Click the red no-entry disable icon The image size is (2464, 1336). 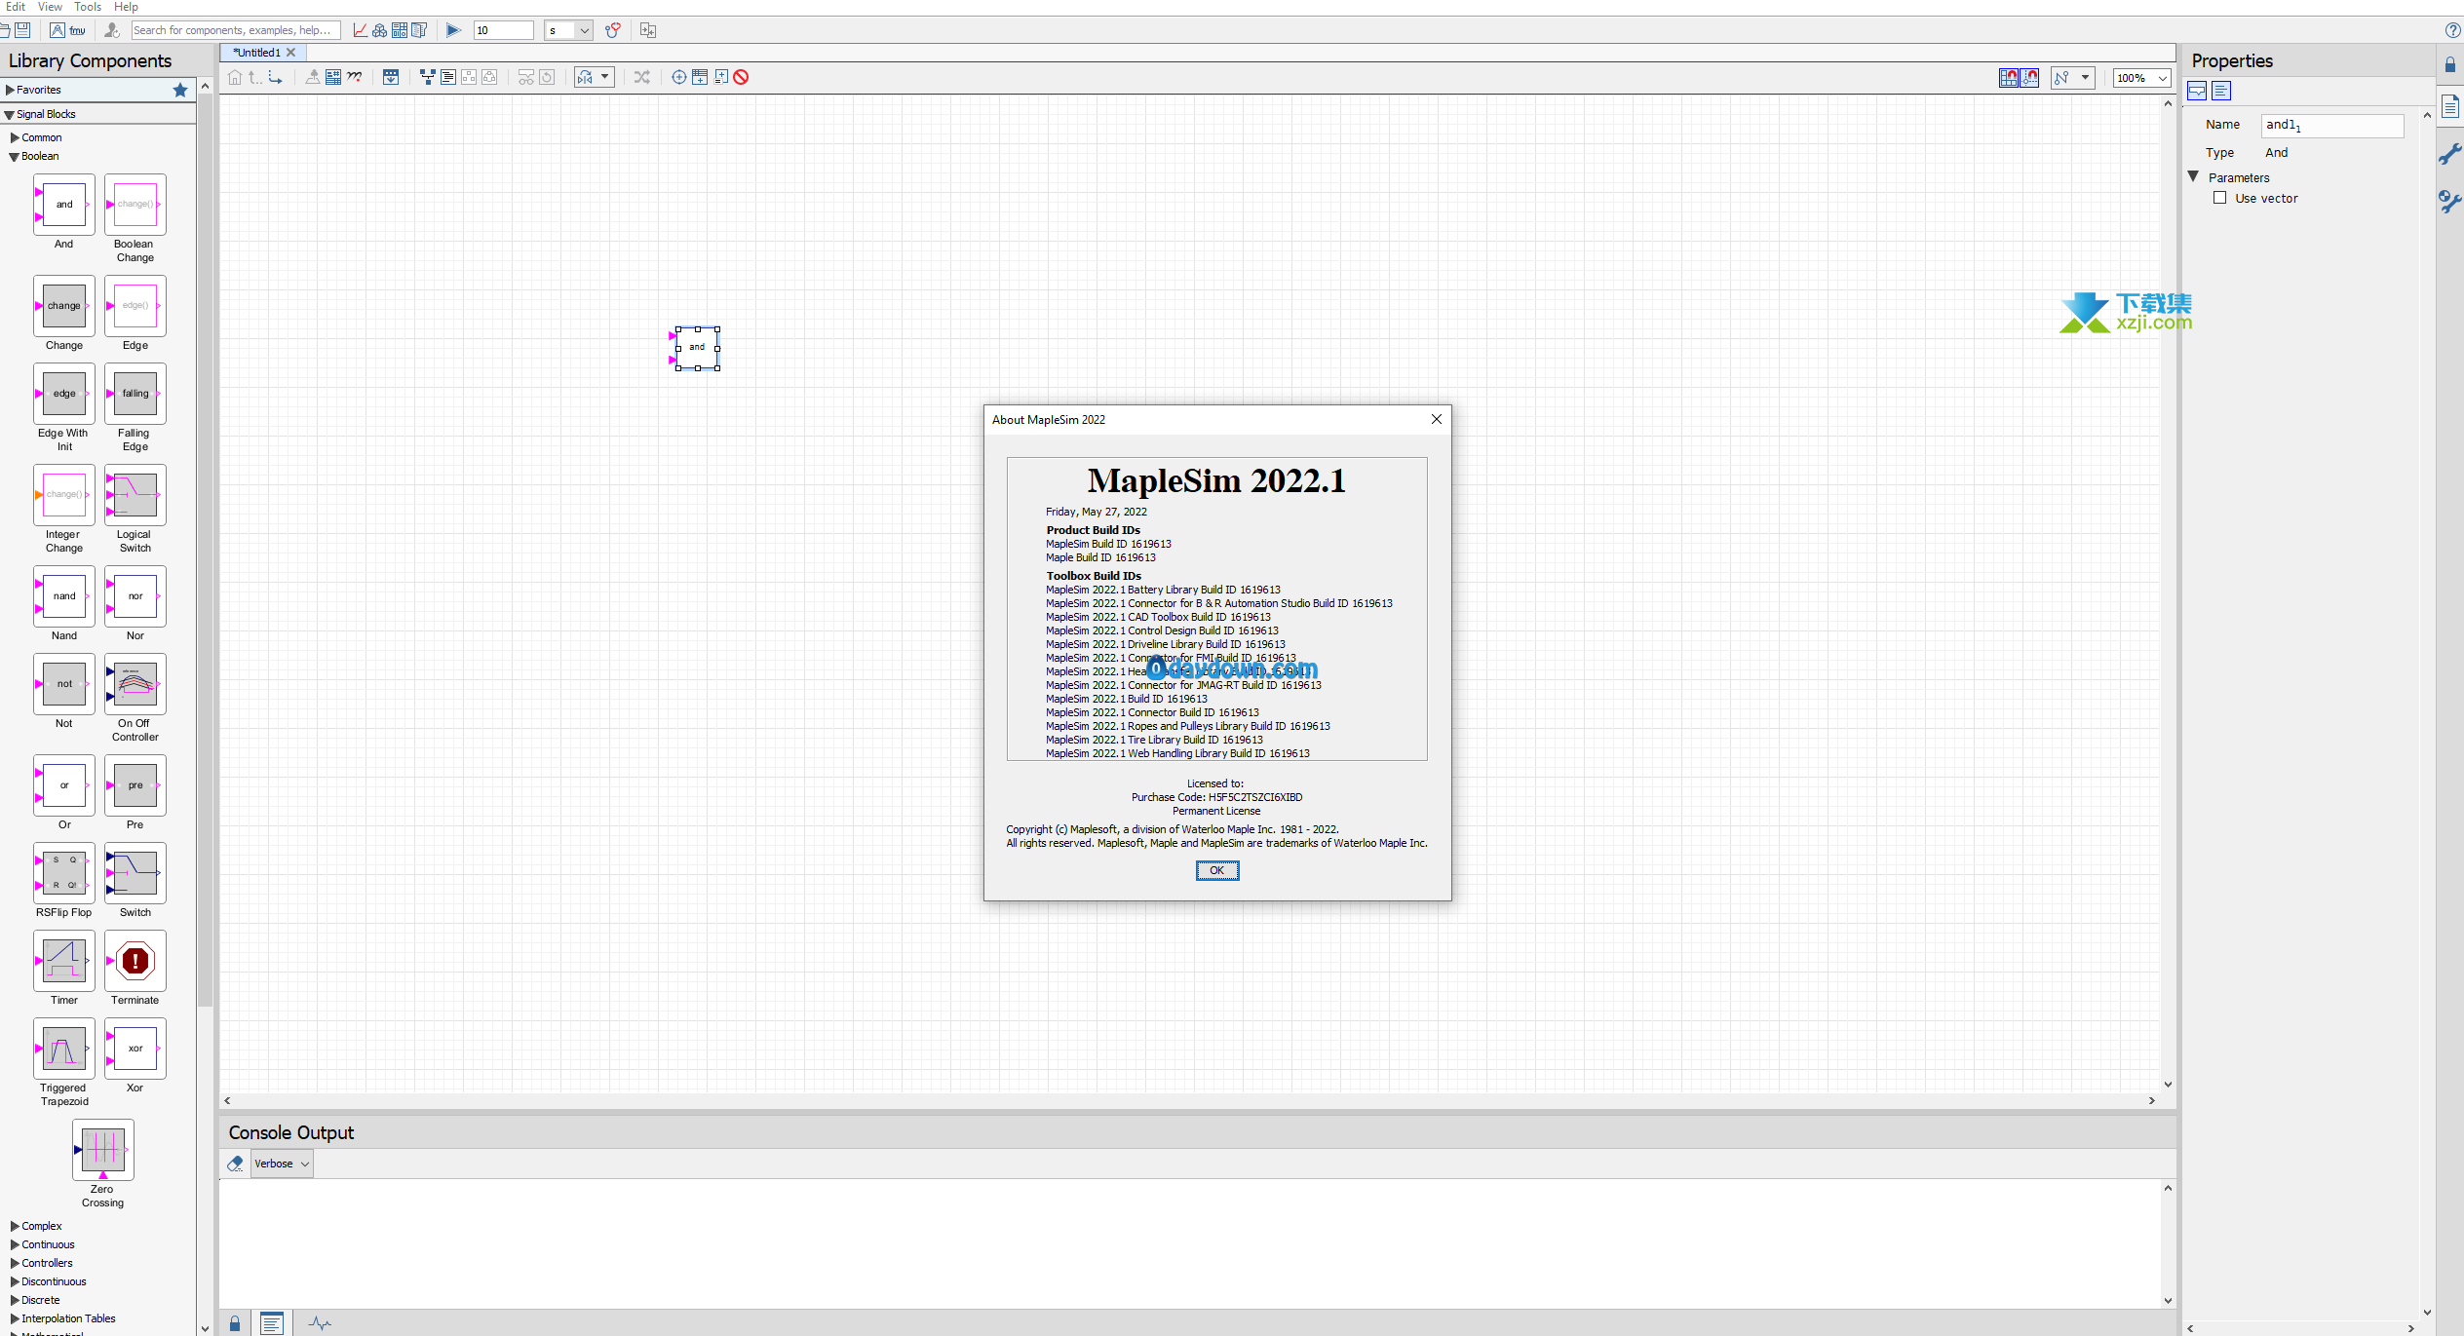[741, 77]
